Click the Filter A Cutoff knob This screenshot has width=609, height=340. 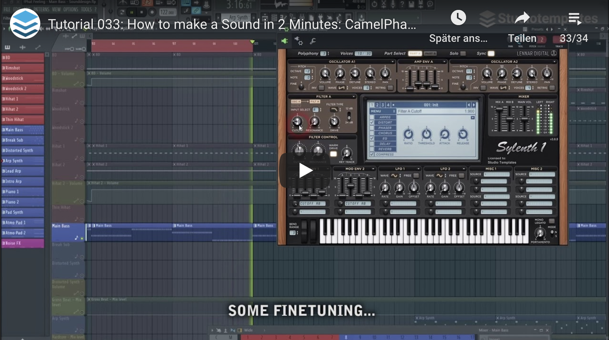pos(297,122)
